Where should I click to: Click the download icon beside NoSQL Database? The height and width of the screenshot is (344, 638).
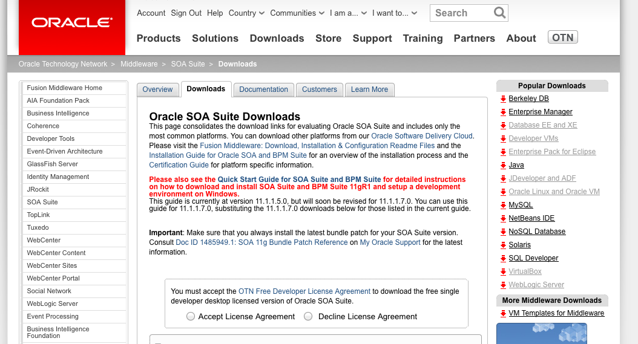(x=504, y=232)
